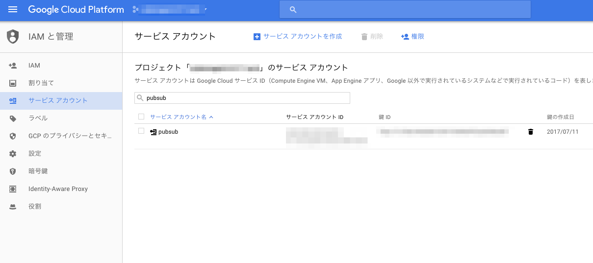Click the trash icon for pubsub key

coord(530,132)
